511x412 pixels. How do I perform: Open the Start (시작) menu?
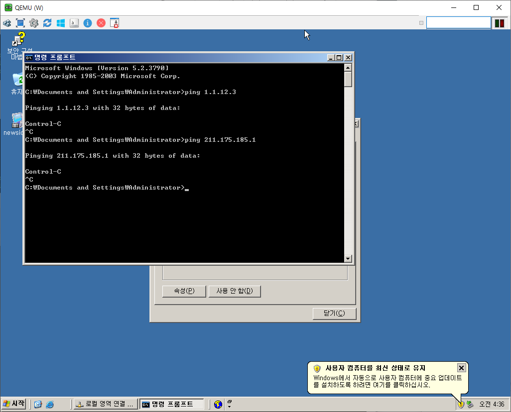[x=13, y=404]
